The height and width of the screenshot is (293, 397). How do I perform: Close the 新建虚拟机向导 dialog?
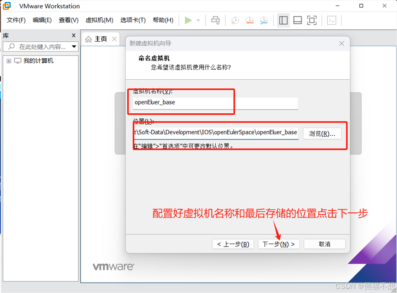[x=341, y=44]
